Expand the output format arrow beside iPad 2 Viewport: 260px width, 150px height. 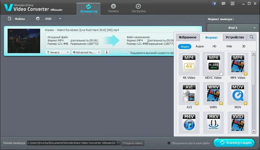point(254,28)
